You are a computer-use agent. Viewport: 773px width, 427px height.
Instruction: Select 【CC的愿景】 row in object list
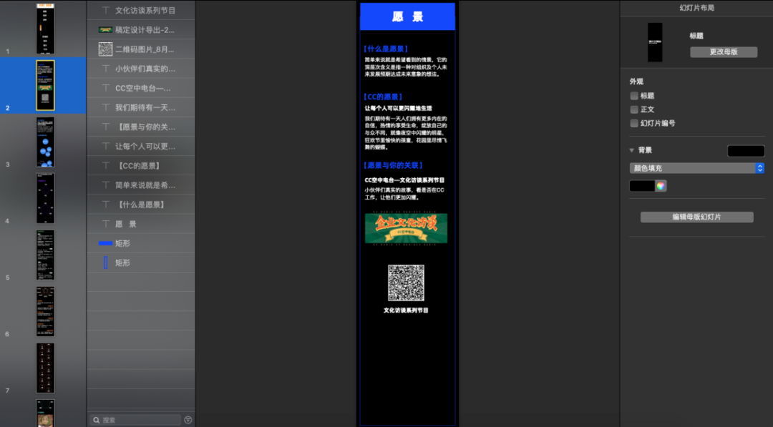point(141,166)
